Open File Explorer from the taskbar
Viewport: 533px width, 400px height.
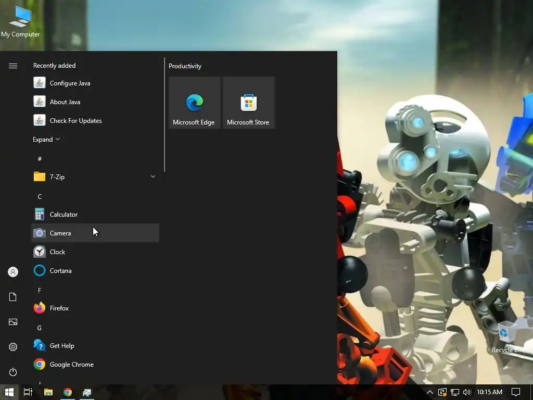pyautogui.click(x=48, y=392)
